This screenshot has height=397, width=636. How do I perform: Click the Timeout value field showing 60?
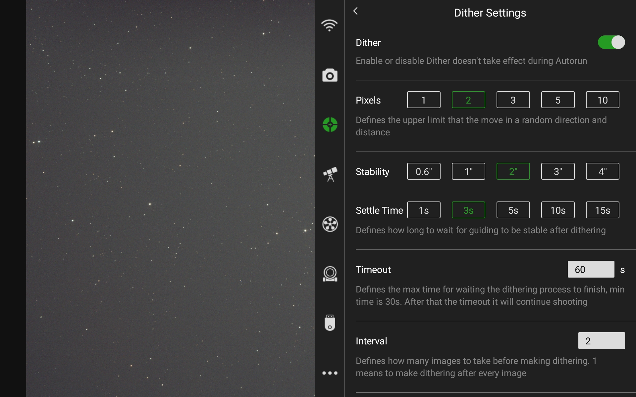click(591, 269)
